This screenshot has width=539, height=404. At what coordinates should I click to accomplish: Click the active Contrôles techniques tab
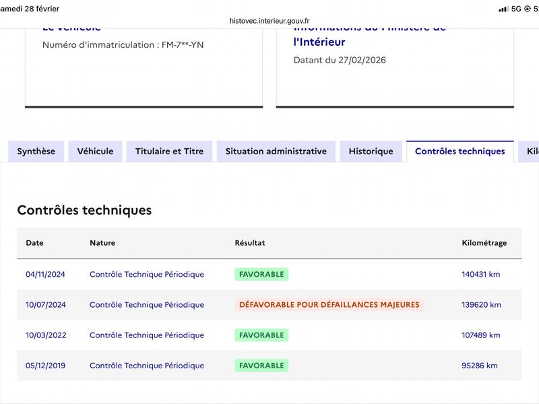pyautogui.click(x=459, y=151)
